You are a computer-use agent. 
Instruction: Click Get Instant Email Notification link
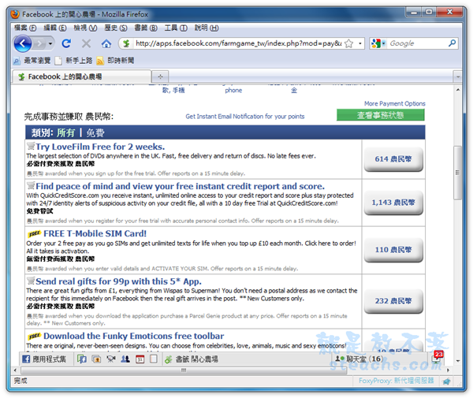click(x=245, y=117)
